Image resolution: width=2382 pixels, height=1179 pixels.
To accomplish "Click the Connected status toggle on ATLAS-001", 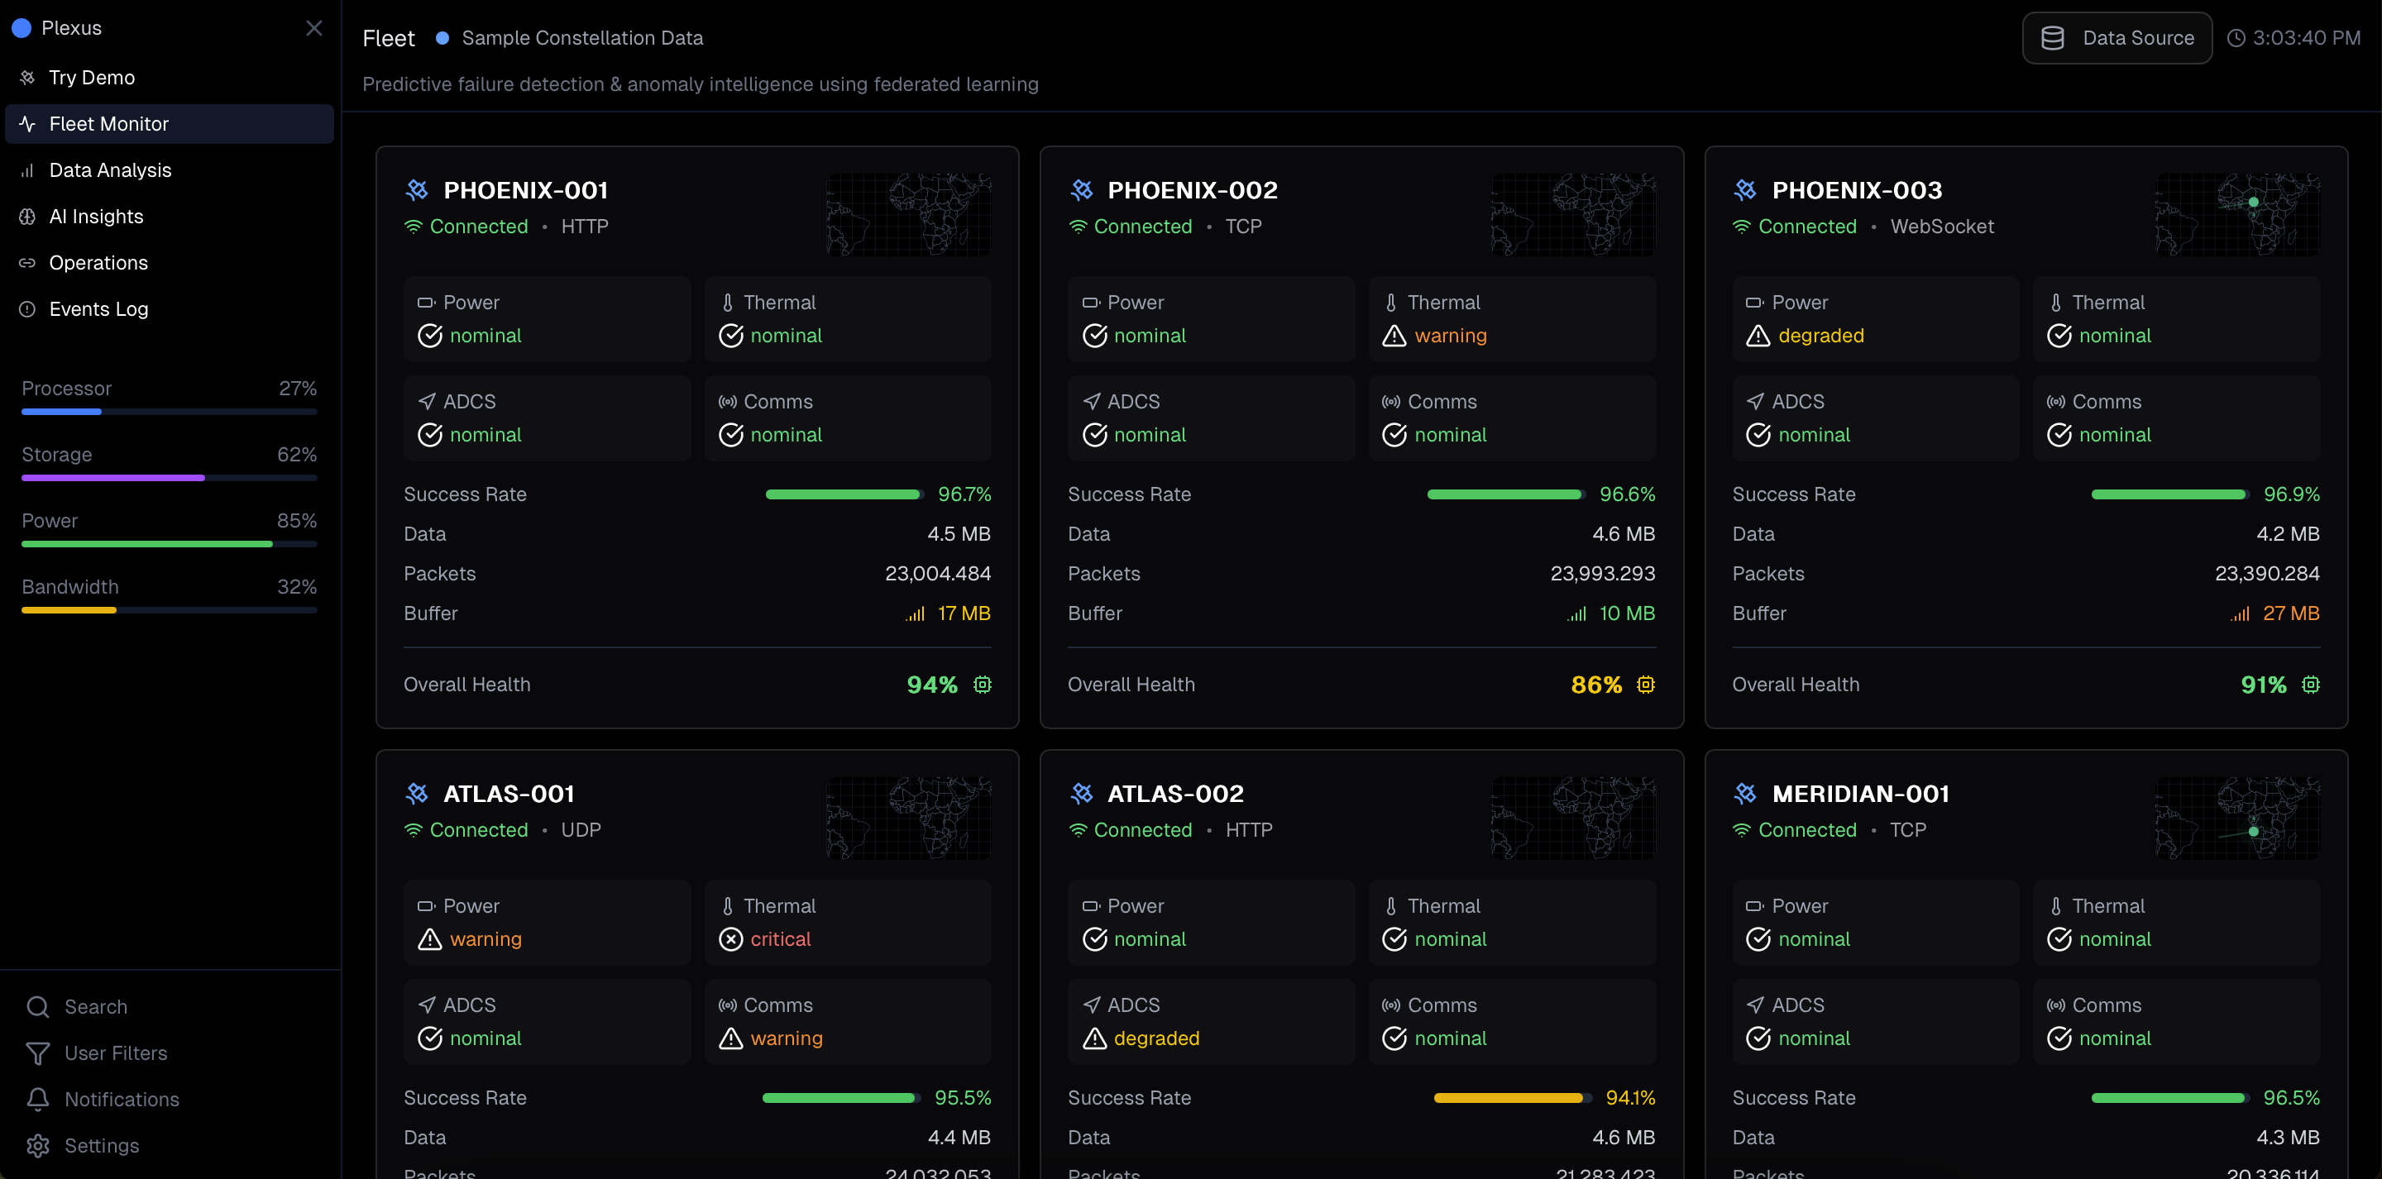I will 466,829.
